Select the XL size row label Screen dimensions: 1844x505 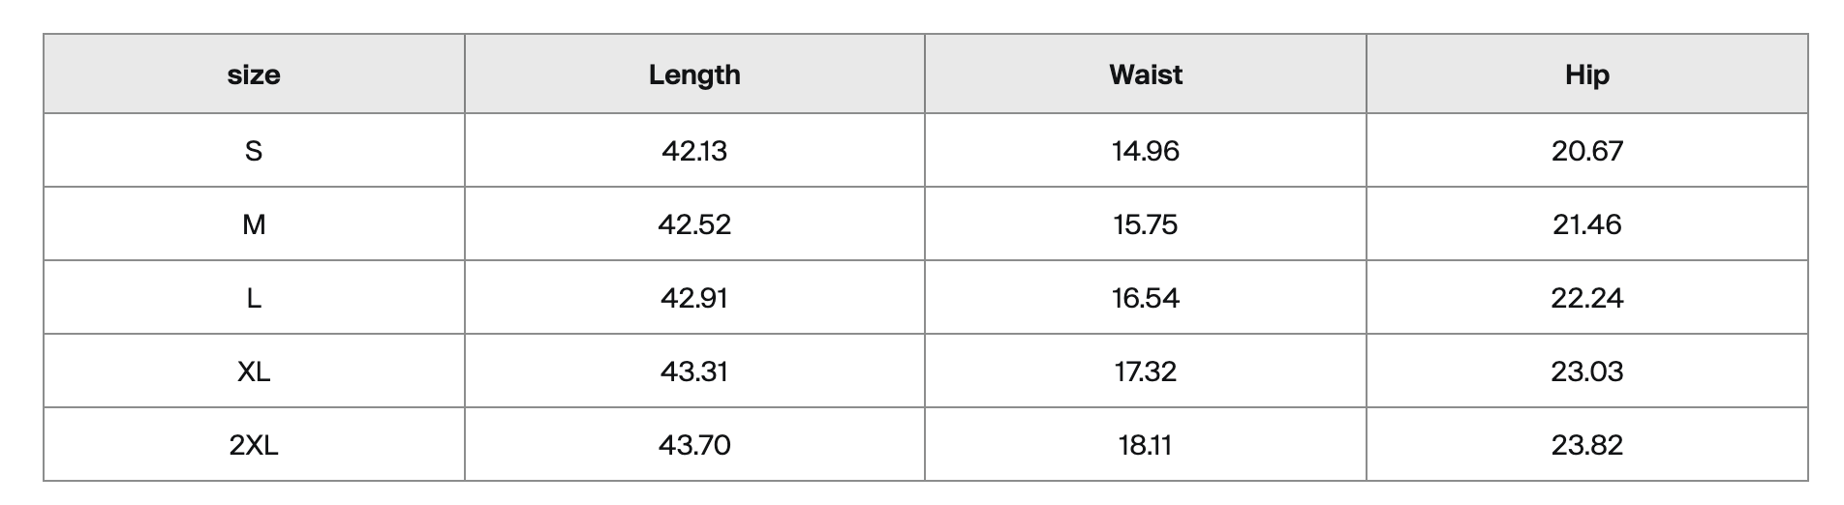(254, 371)
